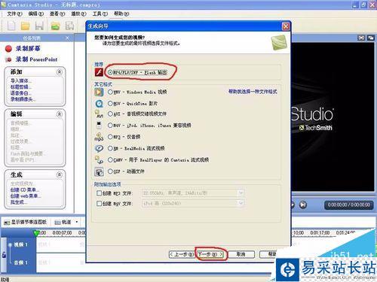Open the 帮助(H) menu

[121, 14]
